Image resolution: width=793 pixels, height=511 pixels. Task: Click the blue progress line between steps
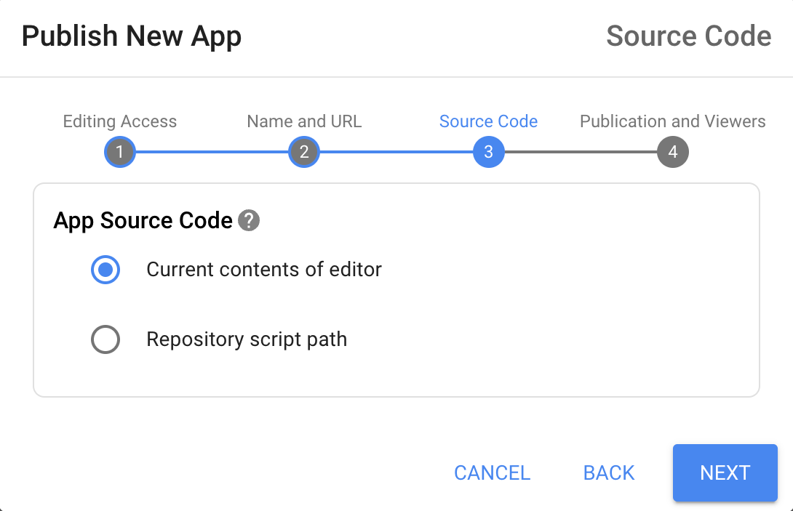pos(212,152)
